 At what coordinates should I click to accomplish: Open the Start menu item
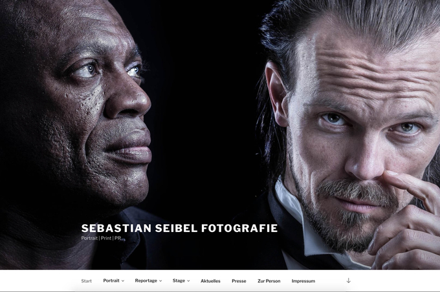pyautogui.click(x=87, y=281)
